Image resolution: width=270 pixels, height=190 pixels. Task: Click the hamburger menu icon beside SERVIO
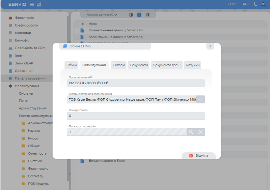pos(32,4)
